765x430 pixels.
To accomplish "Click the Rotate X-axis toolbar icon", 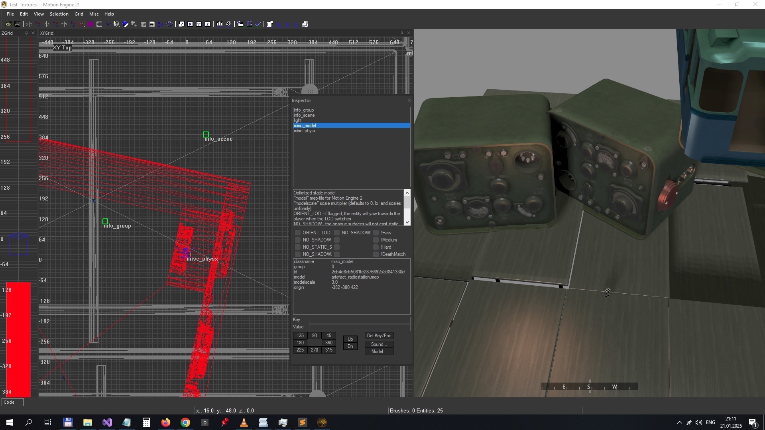I will pos(38,24).
